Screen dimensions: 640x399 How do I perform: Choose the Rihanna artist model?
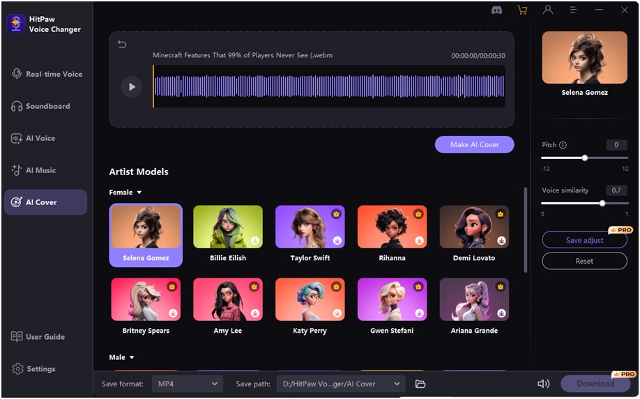coord(392,234)
